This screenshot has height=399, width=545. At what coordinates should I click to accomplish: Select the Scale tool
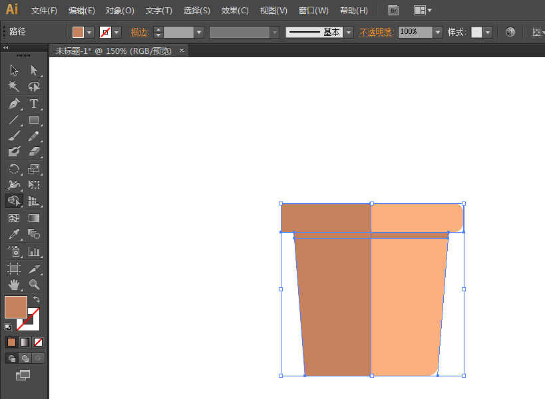click(34, 169)
